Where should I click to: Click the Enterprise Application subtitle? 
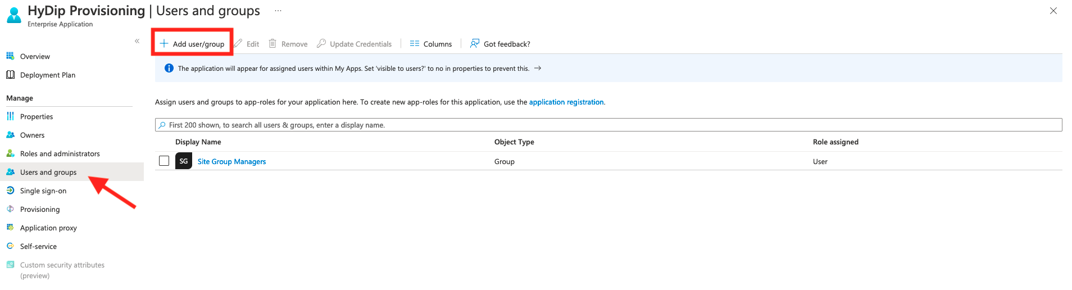60,24
